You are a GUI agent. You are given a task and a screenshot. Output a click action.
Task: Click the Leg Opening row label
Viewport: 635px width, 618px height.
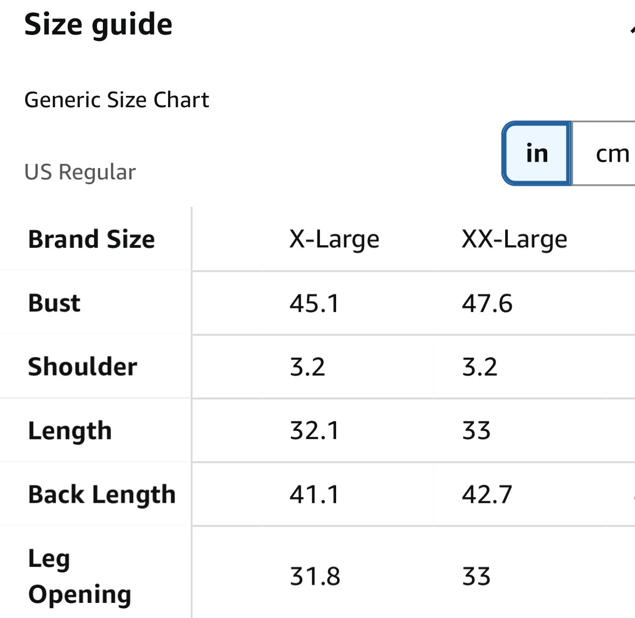80,576
